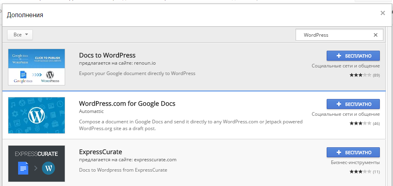The height and width of the screenshot is (186, 393).
Task: Click Бизнес-инструменты category under ExpressCurate
Action: click(x=355, y=162)
